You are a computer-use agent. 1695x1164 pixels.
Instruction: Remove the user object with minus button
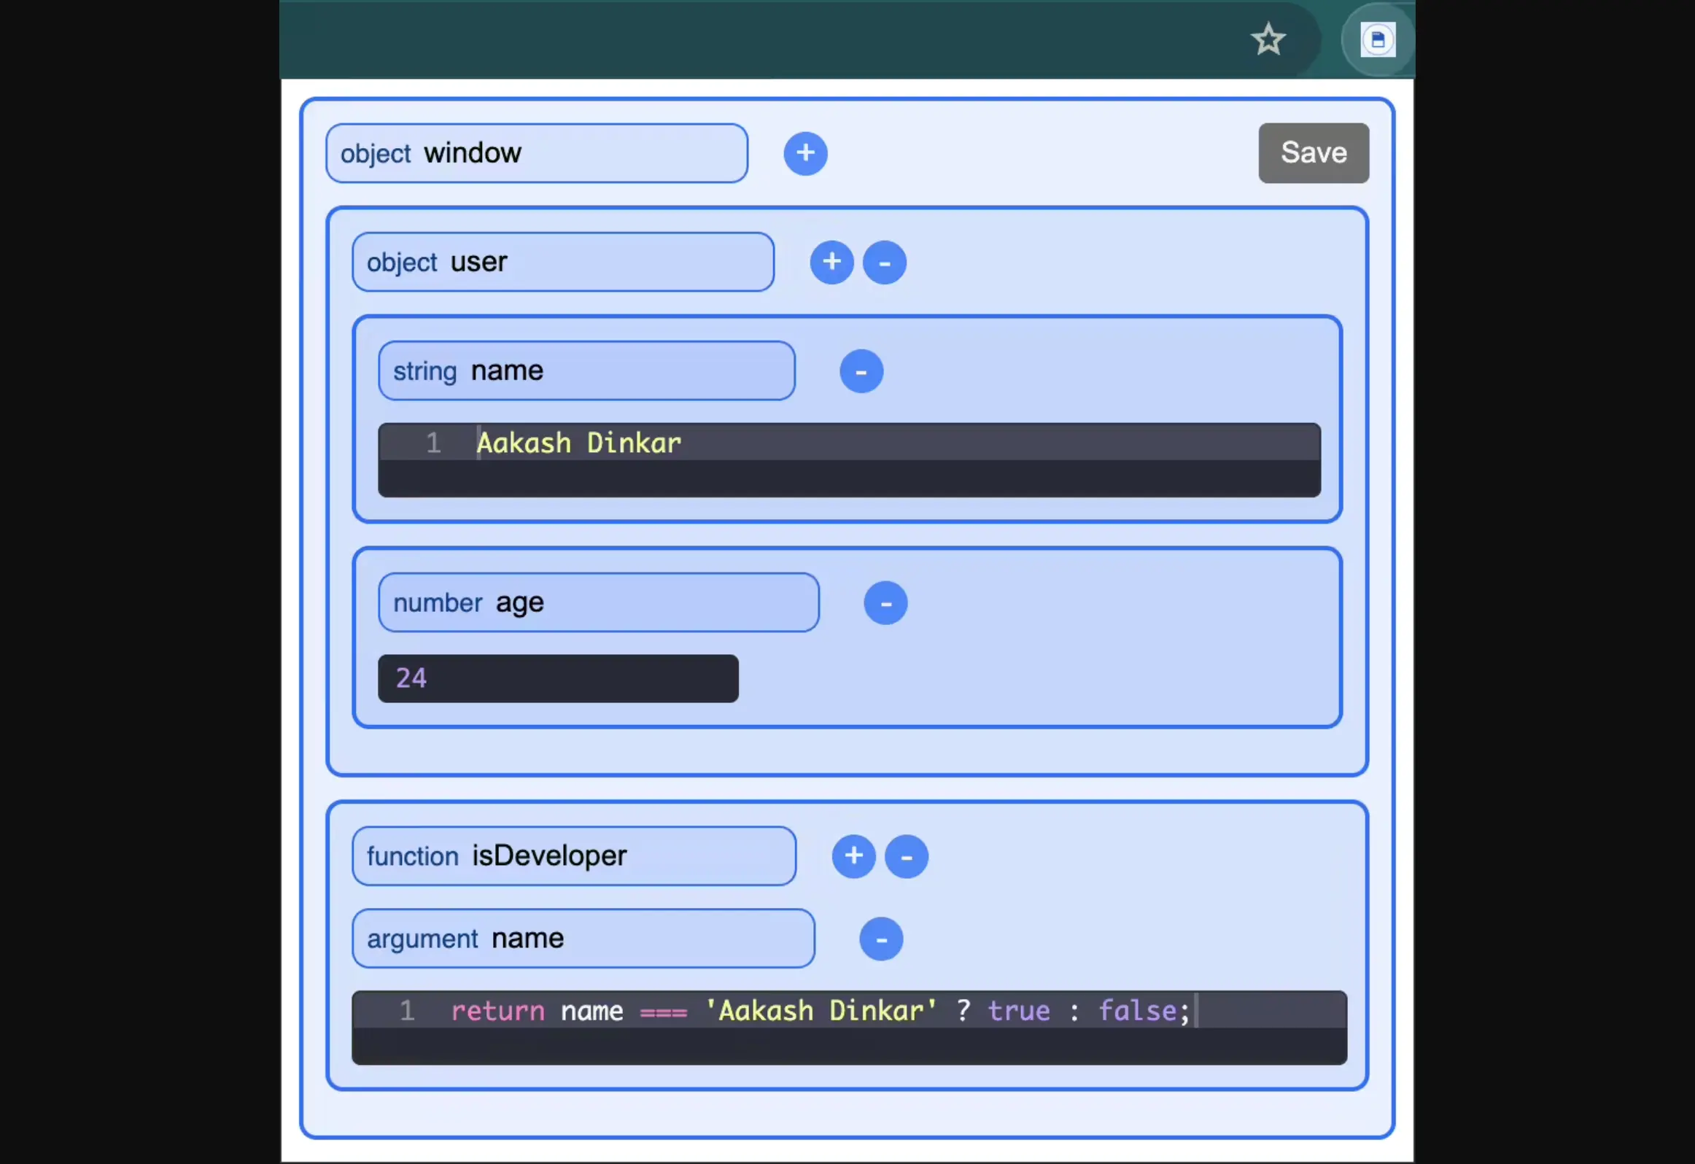[884, 262]
